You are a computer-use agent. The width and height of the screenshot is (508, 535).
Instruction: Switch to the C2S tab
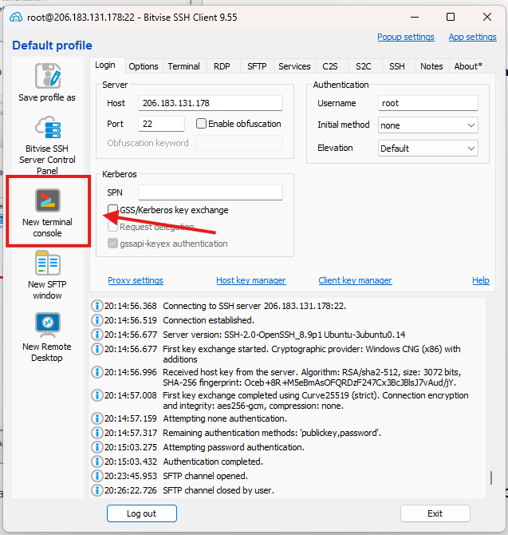click(330, 66)
